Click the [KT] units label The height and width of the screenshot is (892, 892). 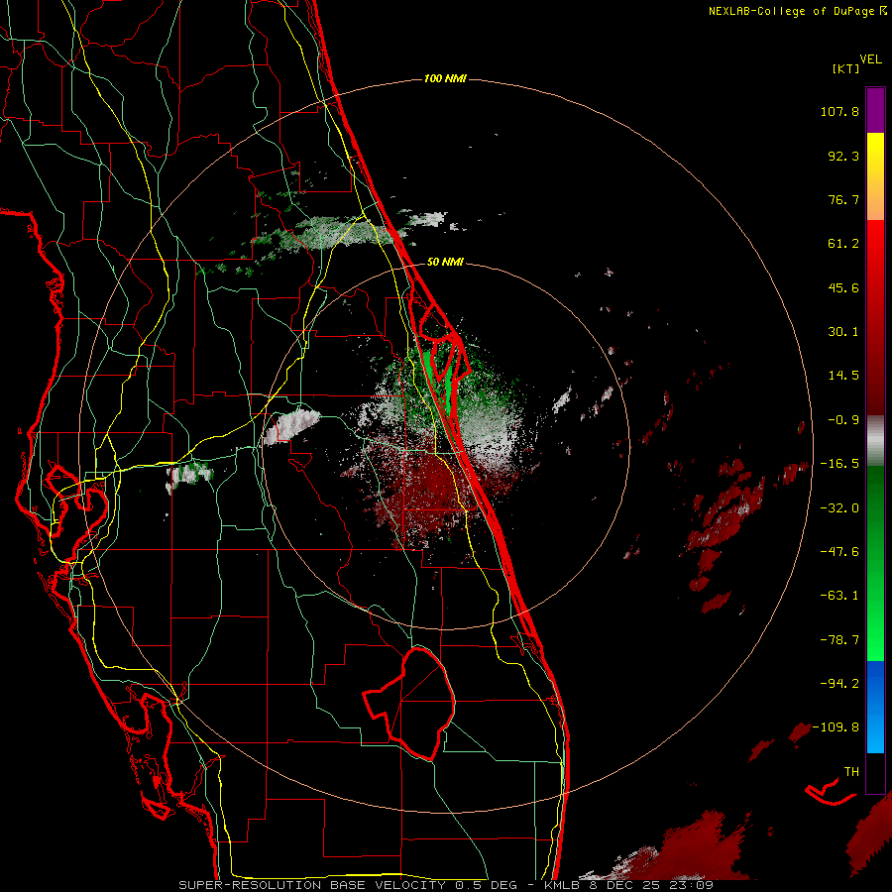tap(845, 68)
